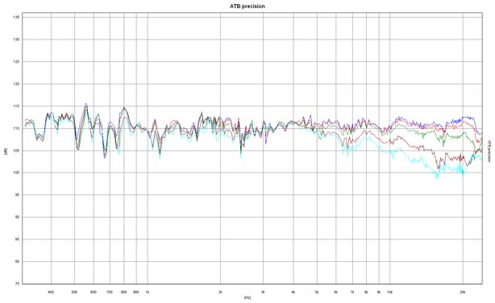Click the 2k frequency axis label

tap(220, 293)
